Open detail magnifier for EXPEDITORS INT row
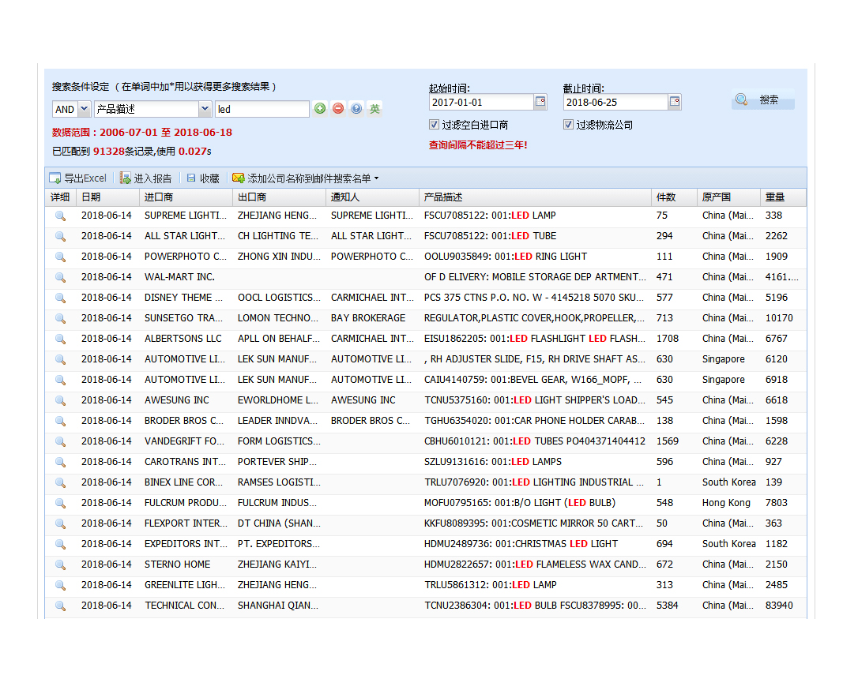This screenshot has width=858, height=679. (60, 544)
